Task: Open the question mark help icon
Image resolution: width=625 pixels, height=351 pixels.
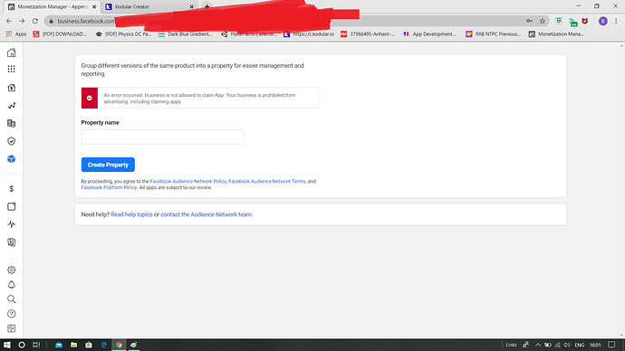Action: point(11,314)
